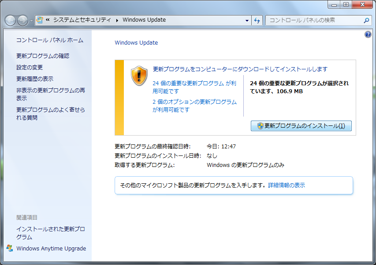
Task: Click 24 個の重要な更新プログラムが選択 106.9 MB text
Action: pyautogui.click(x=299, y=87)
